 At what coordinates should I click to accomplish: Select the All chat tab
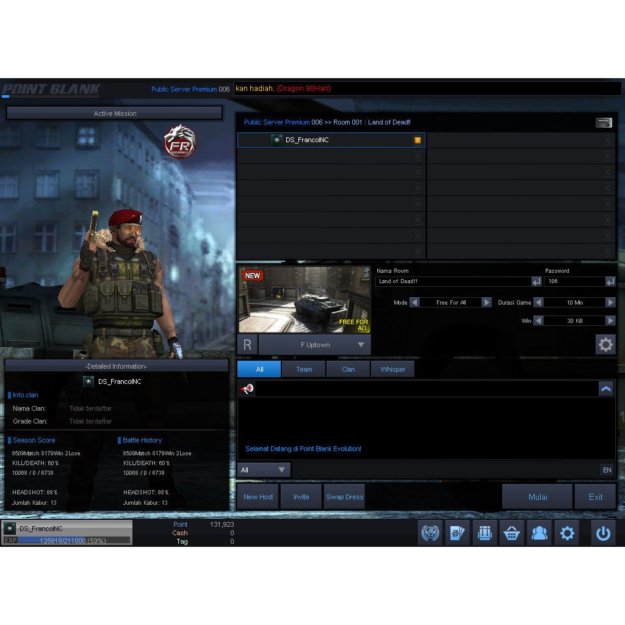[259, 369]
